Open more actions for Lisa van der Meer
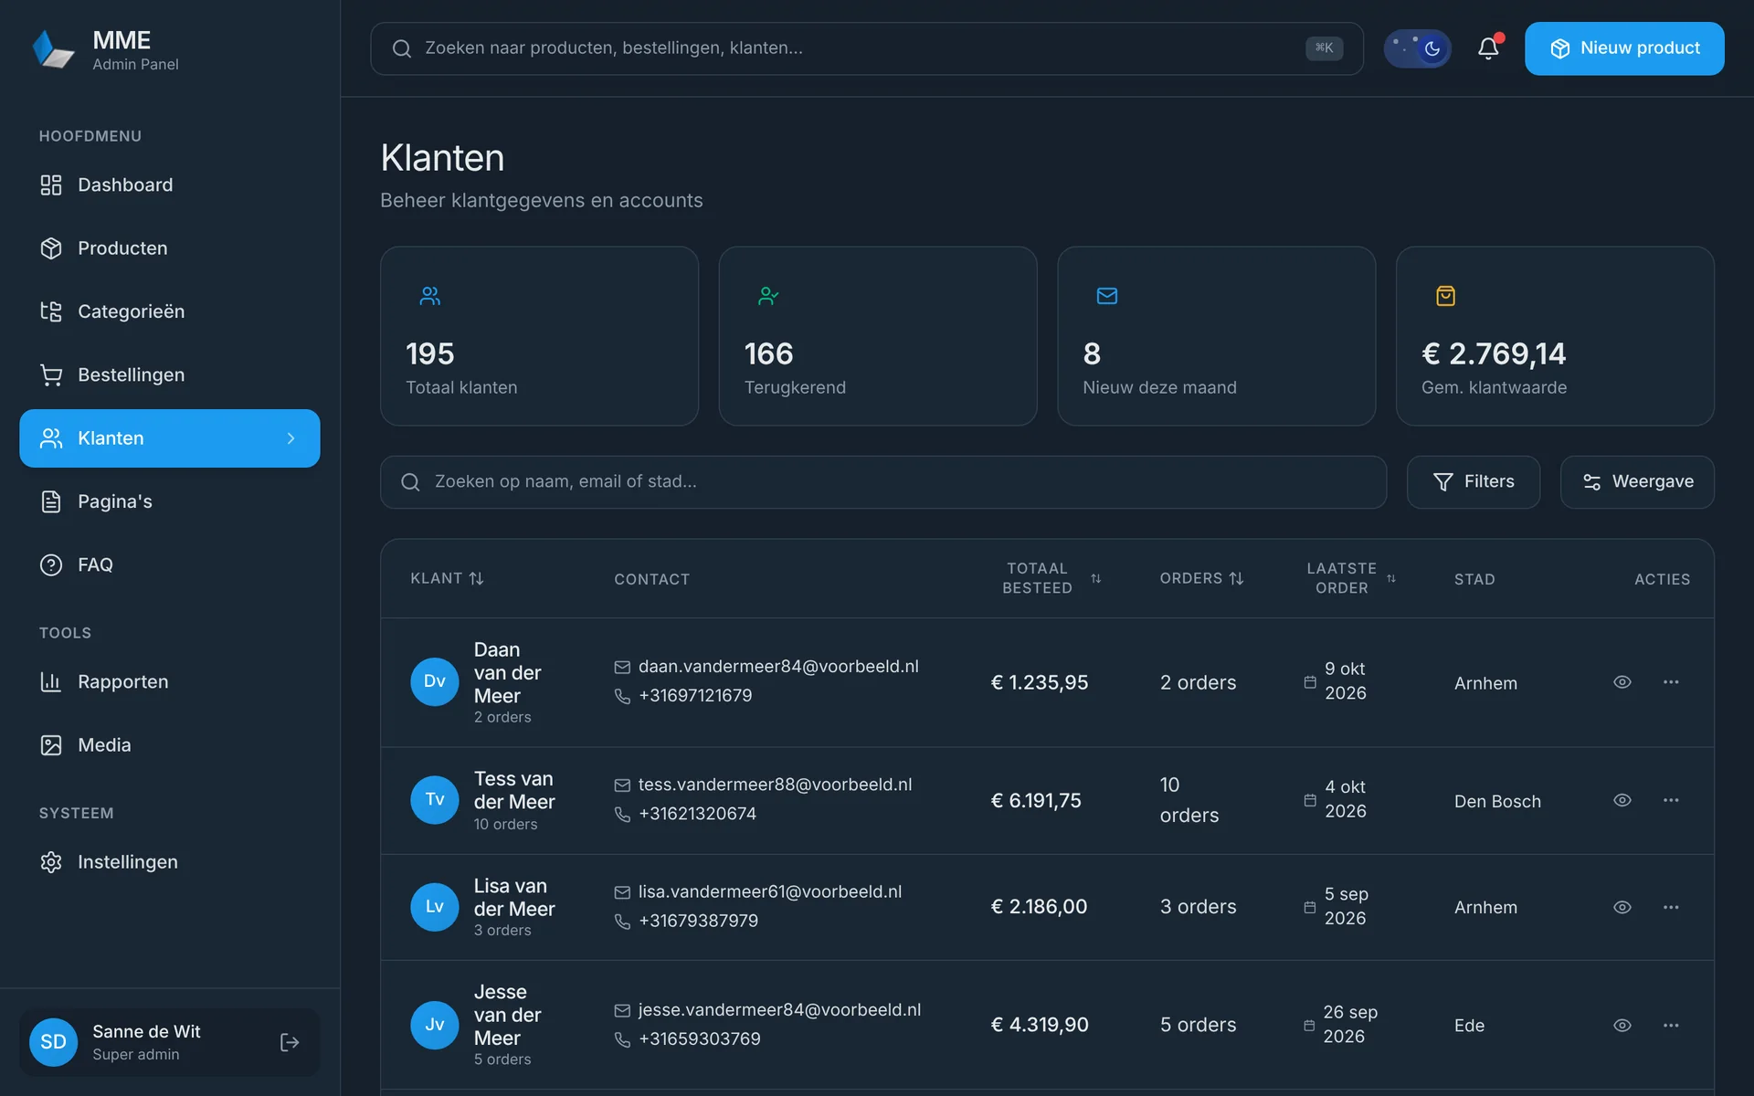Image resolution: width=1754 pixels, height=1096 pixels. (1671, 907)
